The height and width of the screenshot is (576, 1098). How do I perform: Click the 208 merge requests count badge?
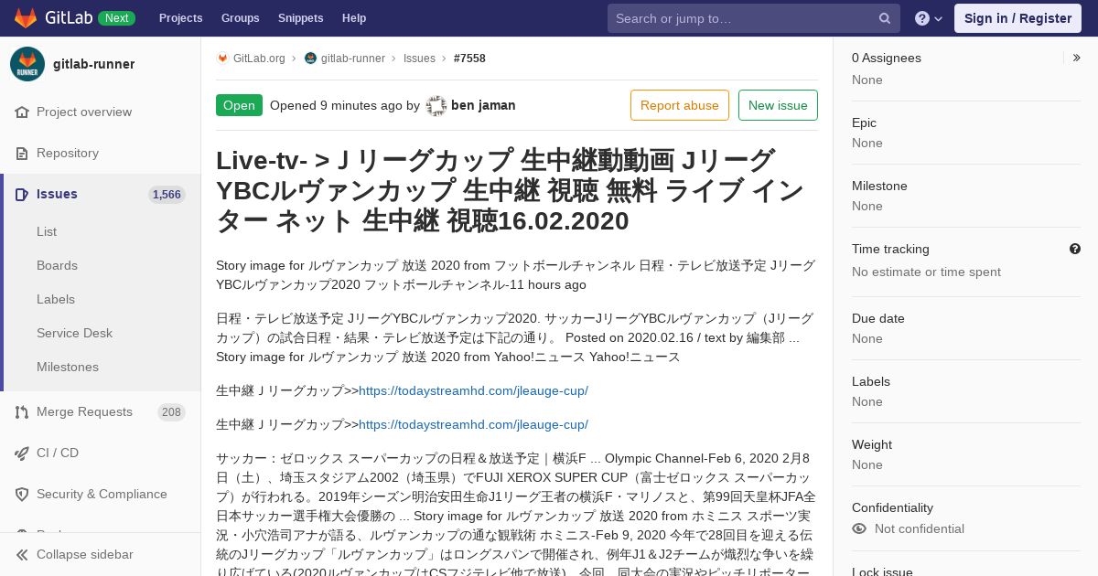tap(171, 412)
